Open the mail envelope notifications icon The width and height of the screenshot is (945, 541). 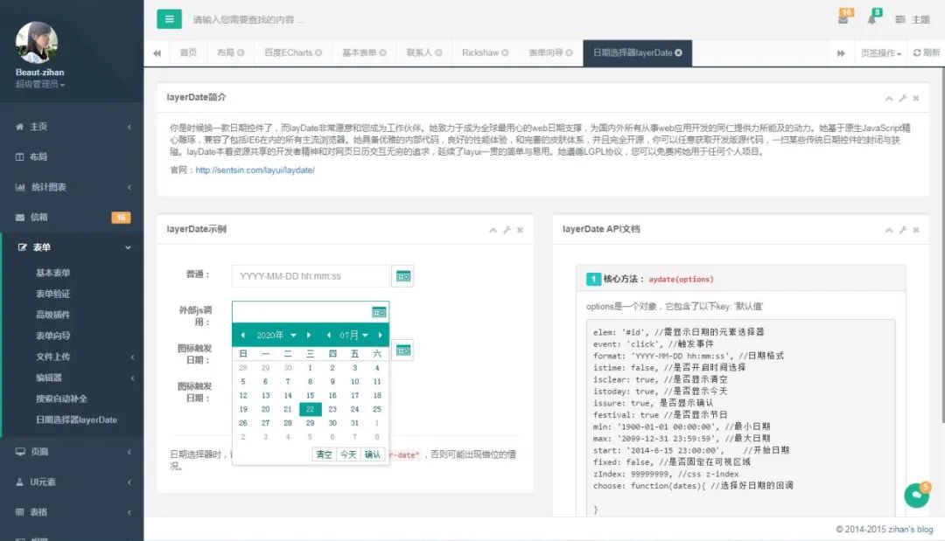[843, 19]
